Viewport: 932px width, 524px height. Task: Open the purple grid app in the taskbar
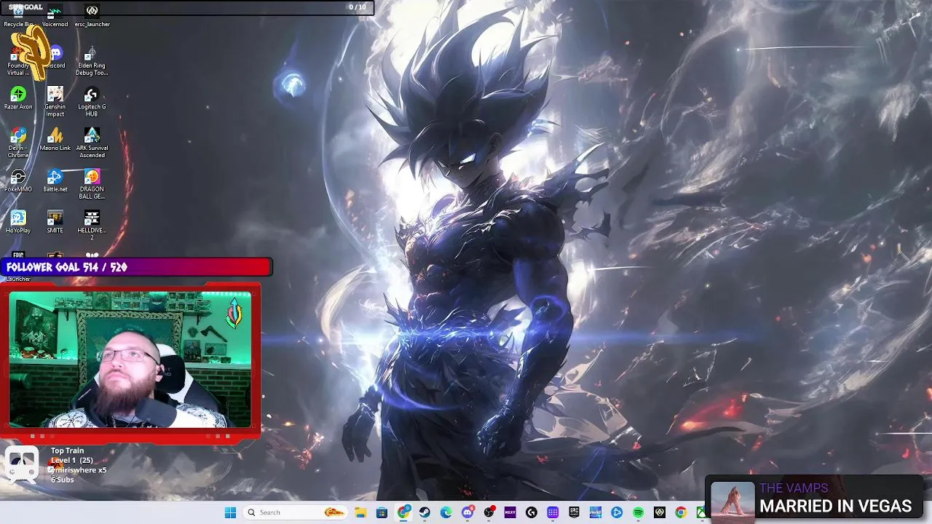click(553, 512)
